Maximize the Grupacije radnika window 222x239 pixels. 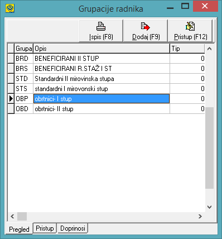(x=185, y=6)
